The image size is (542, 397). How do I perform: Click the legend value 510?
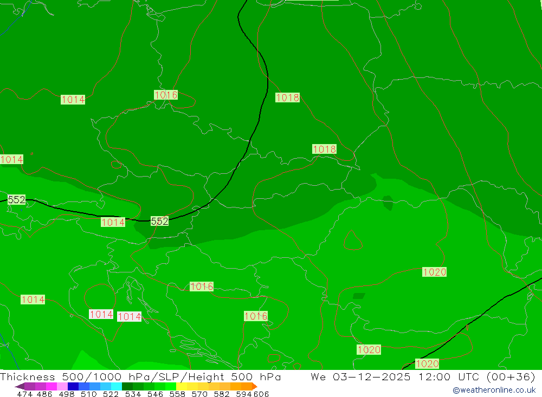point(88,394)
